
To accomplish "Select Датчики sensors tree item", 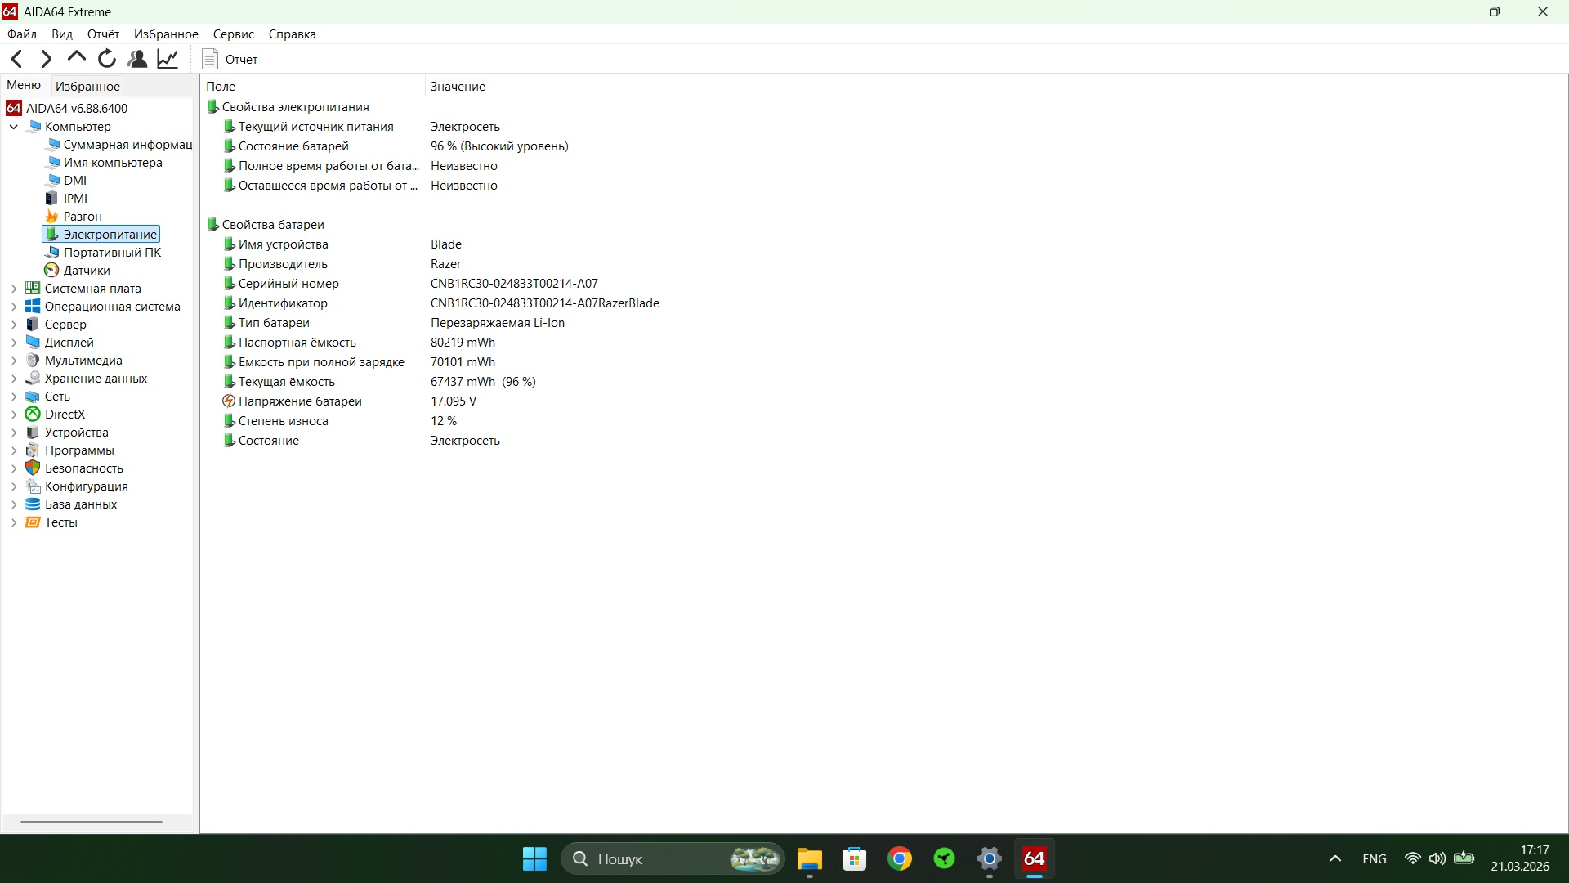I will tap(87, 271).
